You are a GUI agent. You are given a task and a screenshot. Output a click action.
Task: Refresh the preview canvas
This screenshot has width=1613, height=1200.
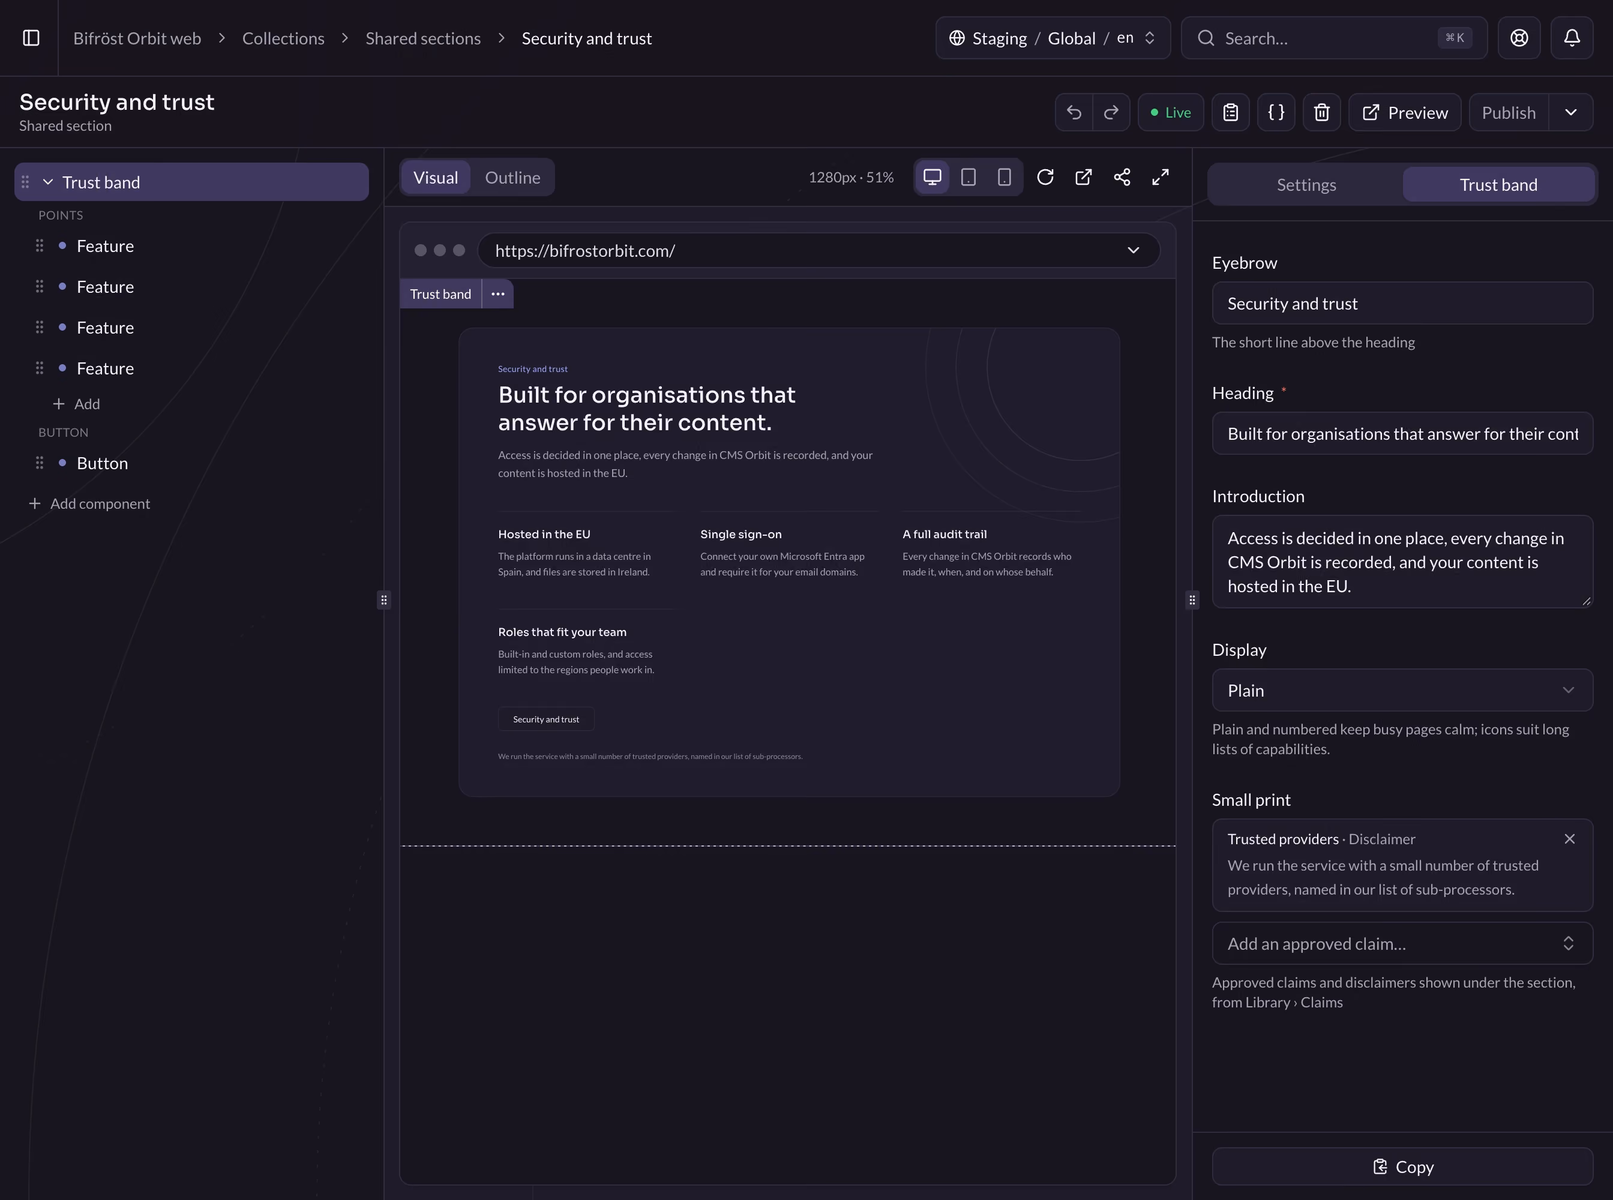[1045, 177]
